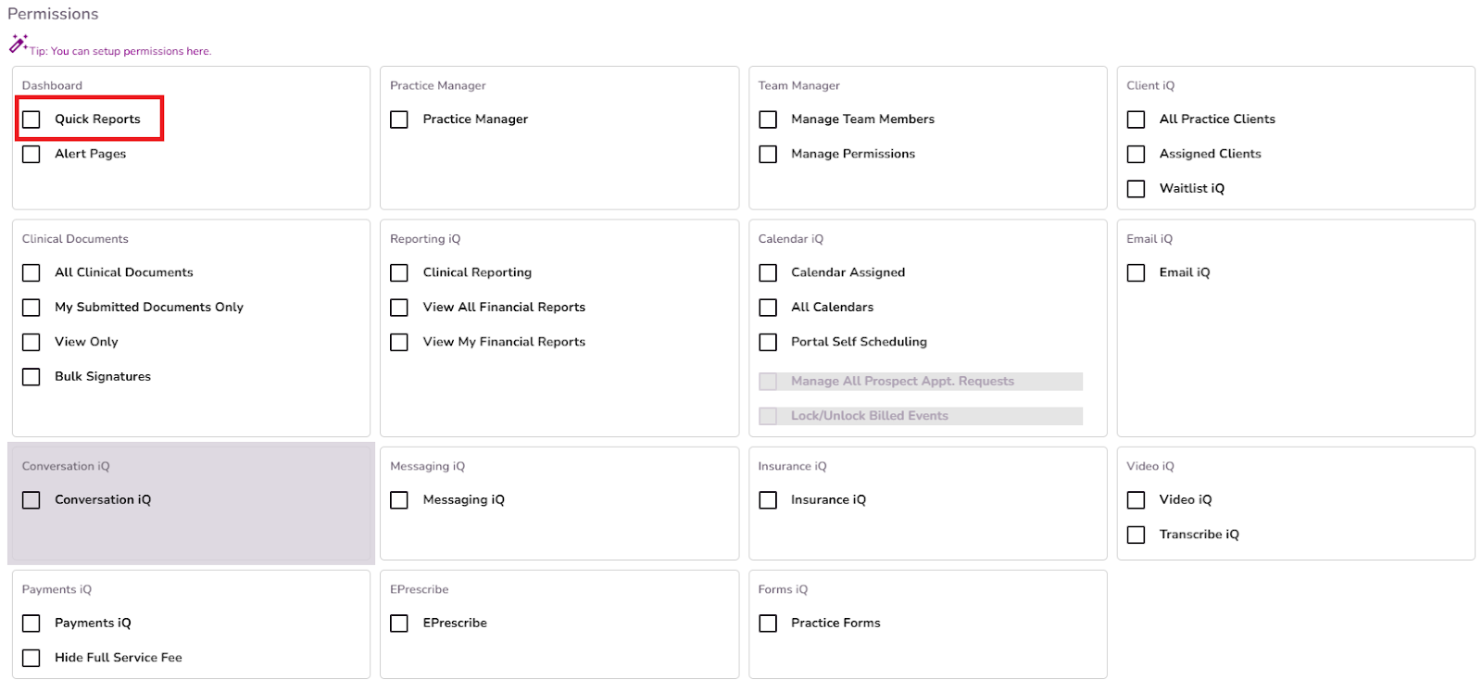Toggle the Manage Permissions checkbox
This screenshot has height=680, width=1482.
pos(768,154)
